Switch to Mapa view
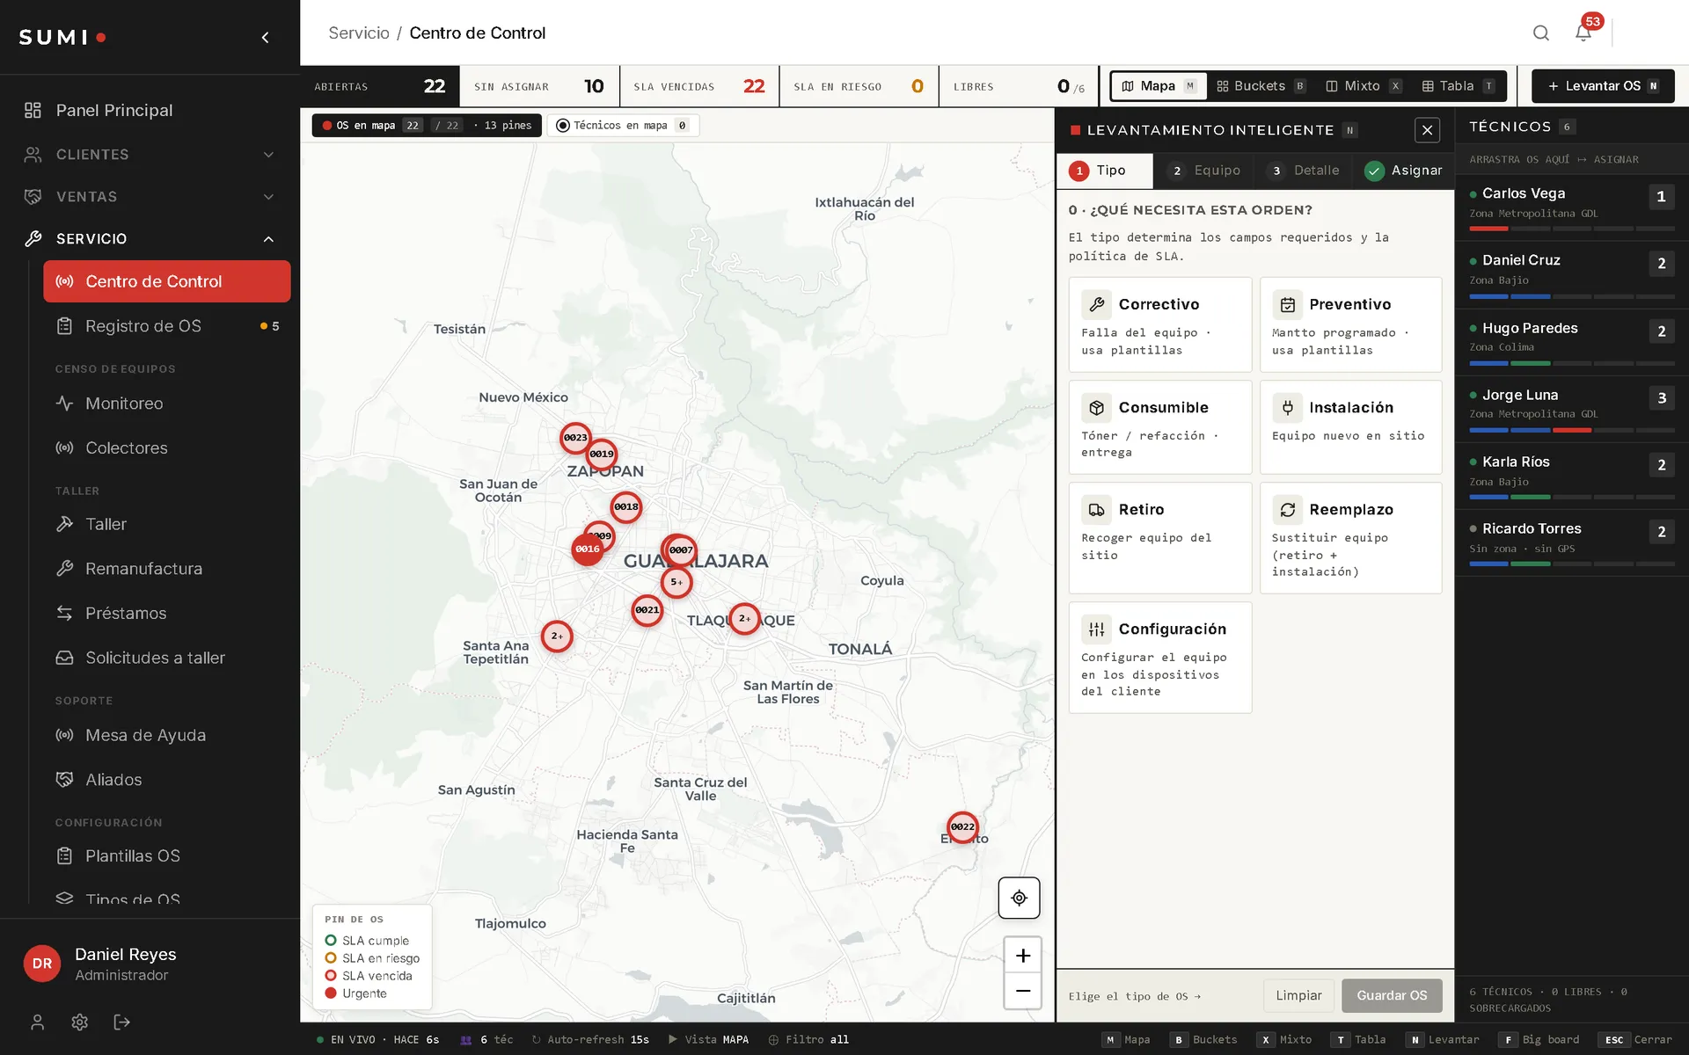The image size is (1689, 1055). point(1159,86)
